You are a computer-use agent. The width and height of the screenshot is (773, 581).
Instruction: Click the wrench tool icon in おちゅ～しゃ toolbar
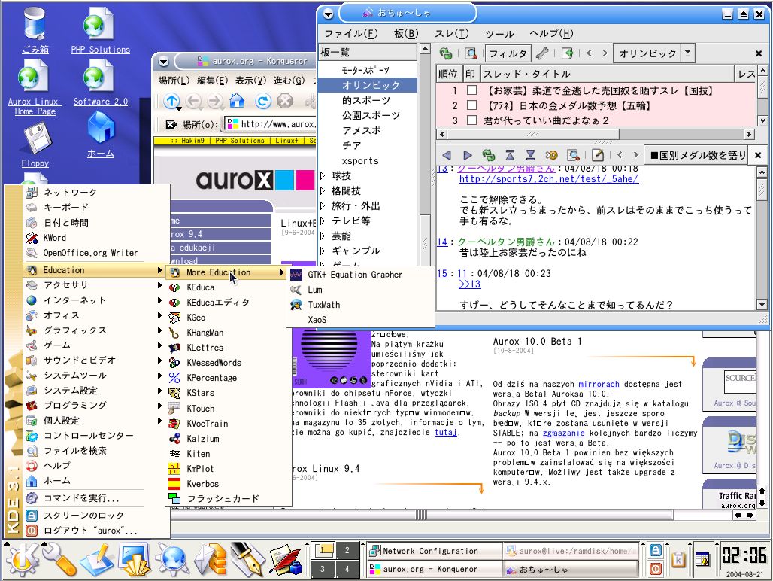(542, 53)
